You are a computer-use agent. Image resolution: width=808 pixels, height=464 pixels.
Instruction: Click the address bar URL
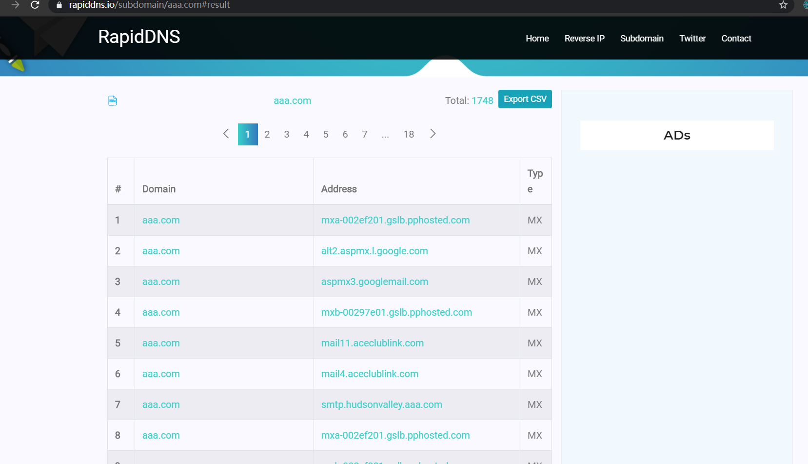(x=149, y=5)
